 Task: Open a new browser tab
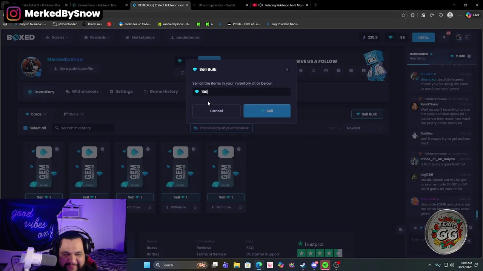(x=316, y=5)
